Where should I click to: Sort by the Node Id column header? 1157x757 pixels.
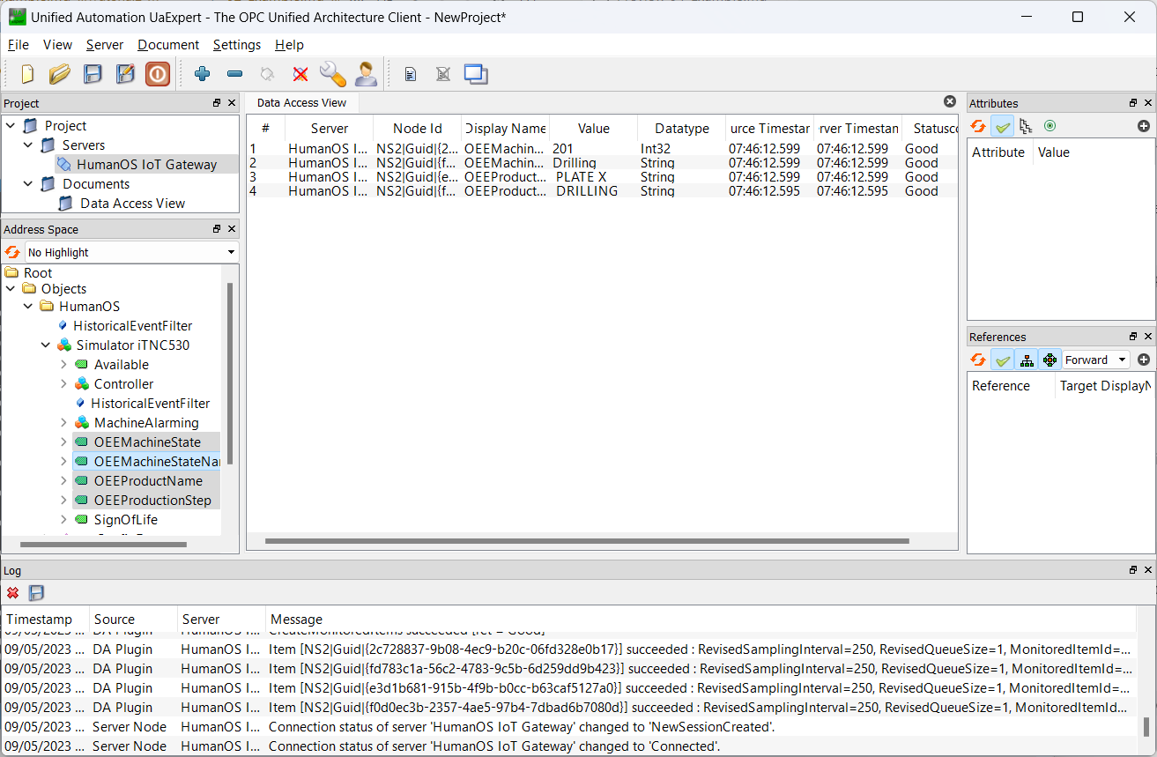(x=418, y=129)
